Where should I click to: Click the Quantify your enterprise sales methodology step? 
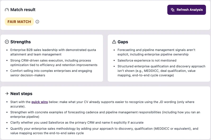[104, 131]
